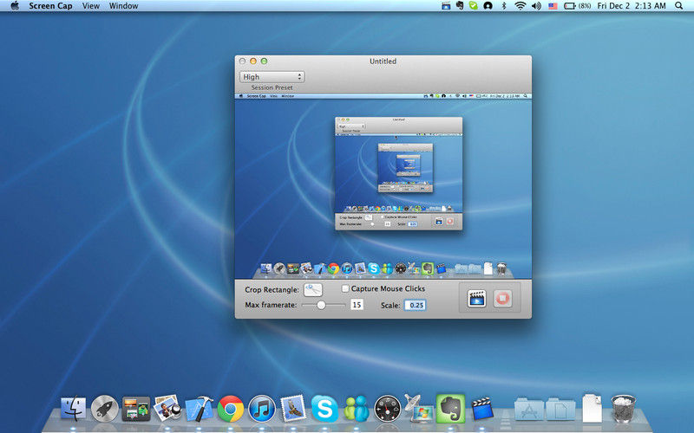The width and height of the screenshot is (694, 433).
Task: Open iTunes from the Dock
Action: tap(262, 408)
